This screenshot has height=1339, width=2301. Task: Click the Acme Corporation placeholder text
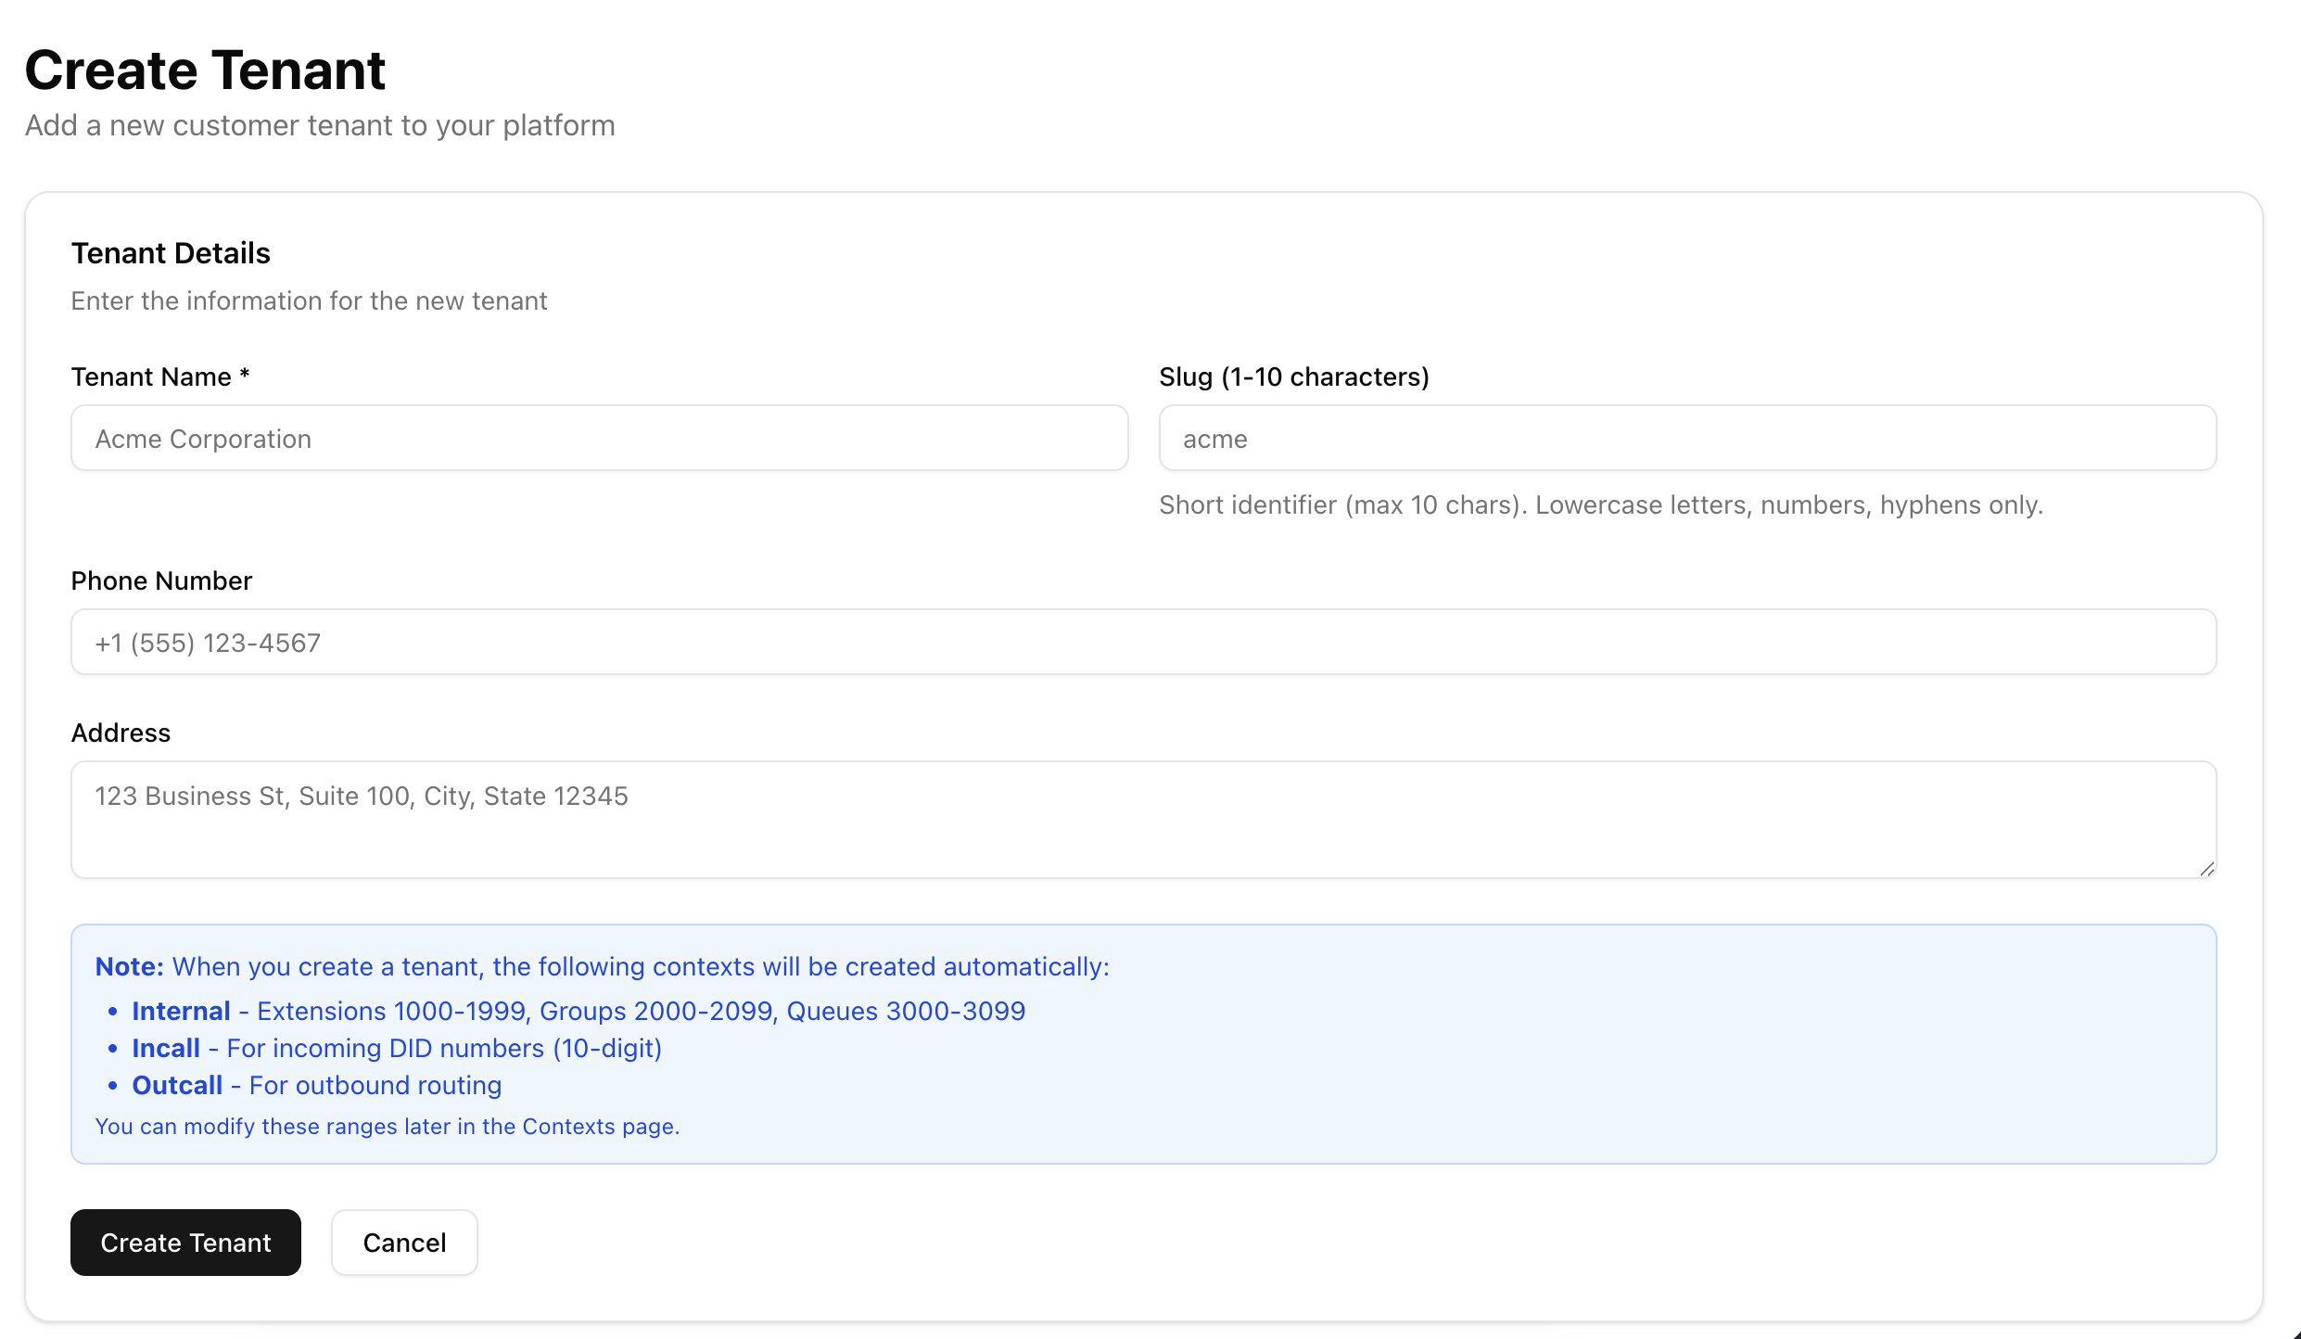[203, 439]
